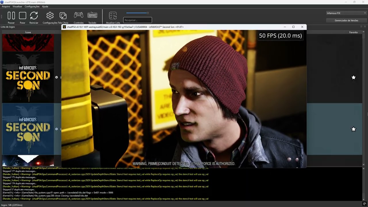Switch to fullscreen with Tela Cheia
Viewport: 368px width, 207px height.
click(x=63, y=18)
